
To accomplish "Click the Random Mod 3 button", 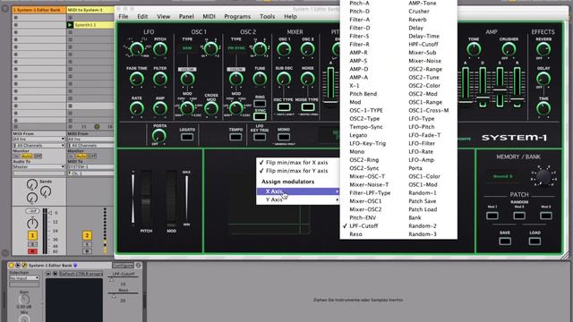I will click(x=546, y=216).
